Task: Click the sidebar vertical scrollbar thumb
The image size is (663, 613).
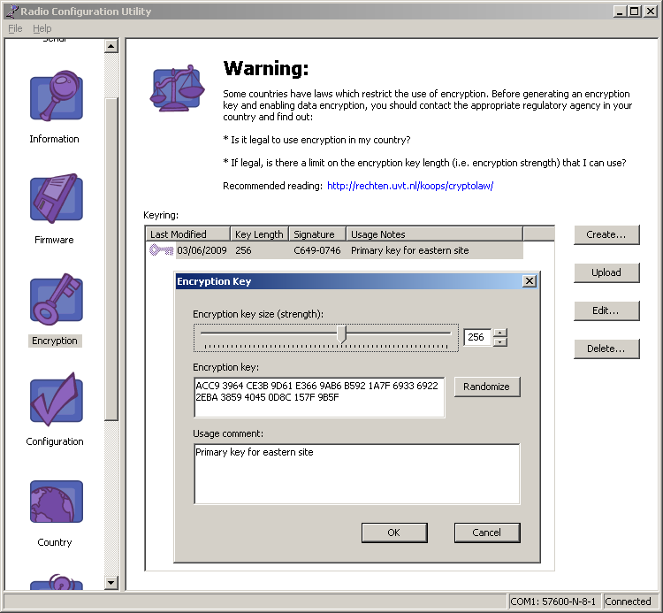Action: pyautogui.click(x=111, y=259)
